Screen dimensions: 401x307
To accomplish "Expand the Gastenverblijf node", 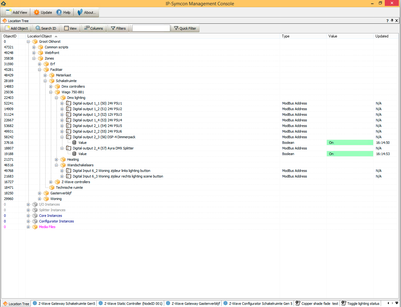I will pos(39,193).
